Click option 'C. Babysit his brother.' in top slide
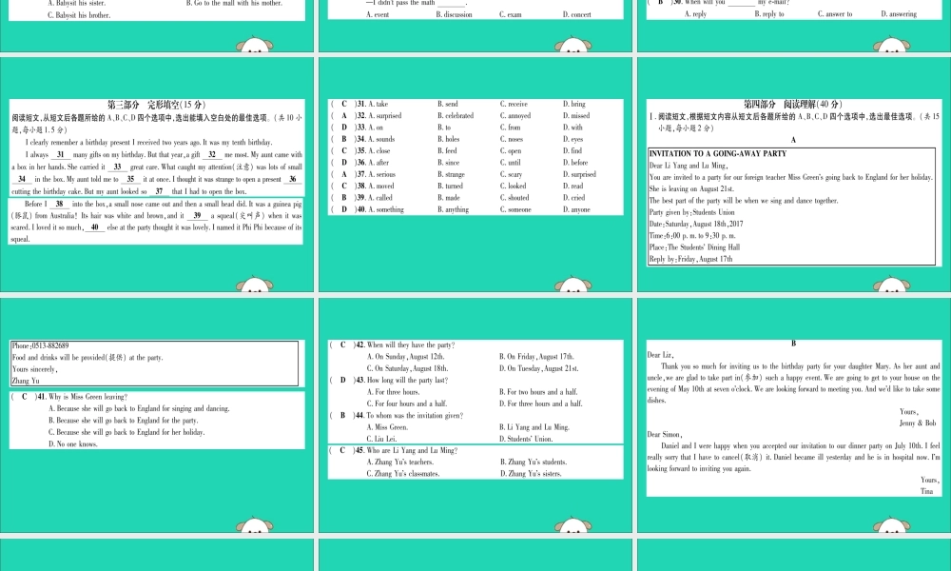The height and width of the screenshot is (571, 951). click(x=79, y=15)
